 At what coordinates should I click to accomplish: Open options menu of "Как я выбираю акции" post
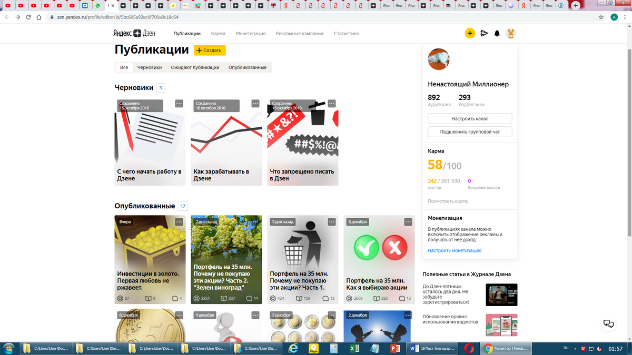pyautogui.click(x=408, y=222)
